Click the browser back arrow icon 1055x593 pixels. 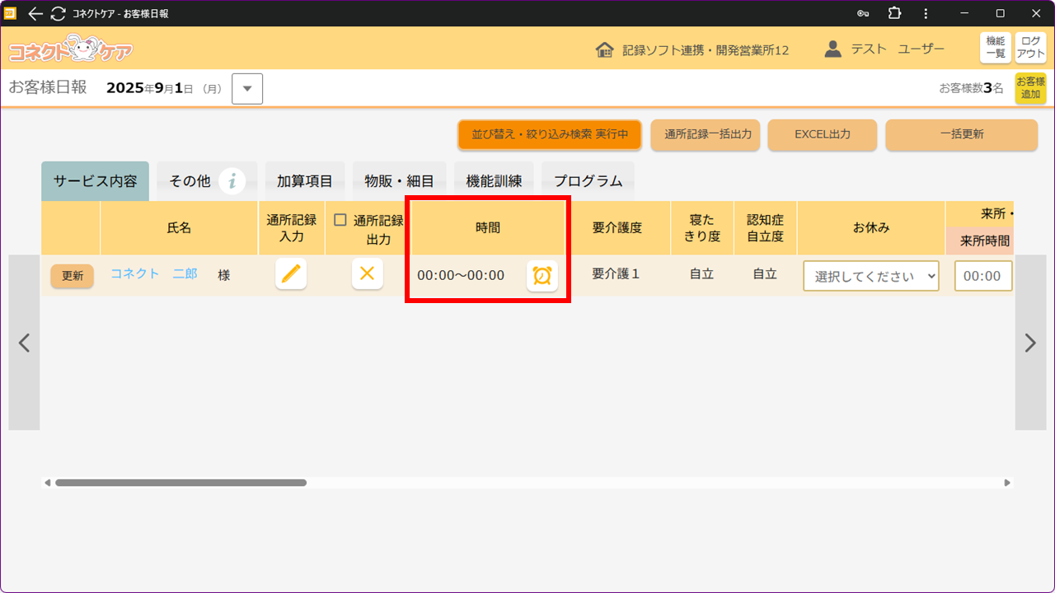click(35, 13)
